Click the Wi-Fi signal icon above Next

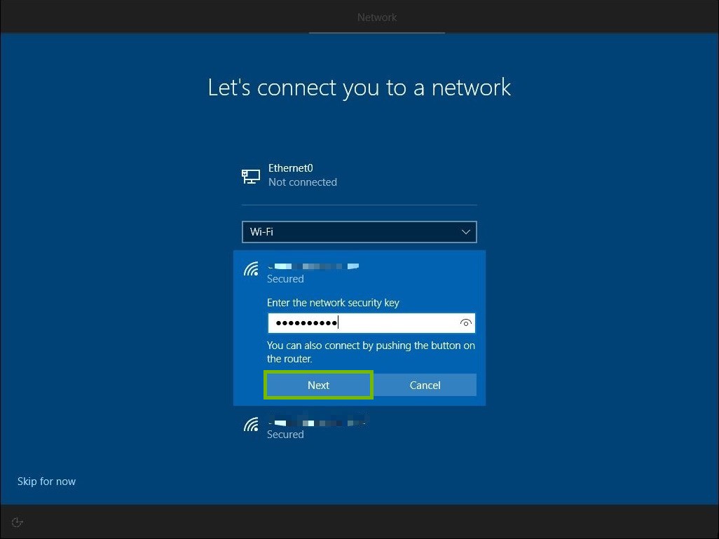click(251, 269)
